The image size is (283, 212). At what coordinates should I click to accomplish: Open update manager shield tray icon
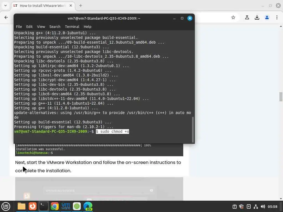click(x=242, y=206)
